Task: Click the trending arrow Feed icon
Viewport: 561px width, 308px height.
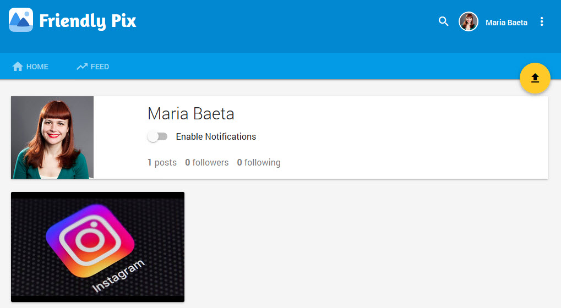Action: [82, 67]
